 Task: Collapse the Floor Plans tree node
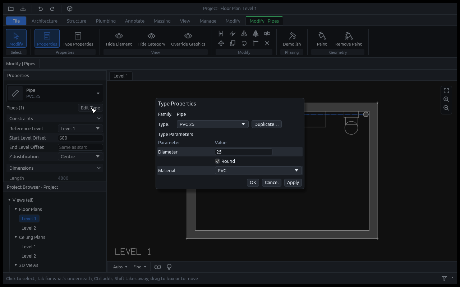(16, 209)
